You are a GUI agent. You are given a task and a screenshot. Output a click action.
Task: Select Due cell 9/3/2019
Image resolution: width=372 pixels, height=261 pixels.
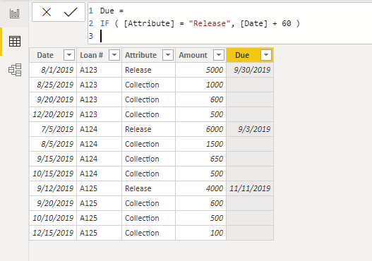(250, 129)
